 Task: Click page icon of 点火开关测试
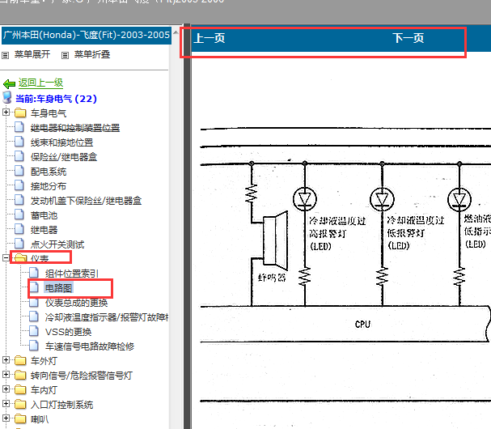pyautogui.click(x=19, y=244)
